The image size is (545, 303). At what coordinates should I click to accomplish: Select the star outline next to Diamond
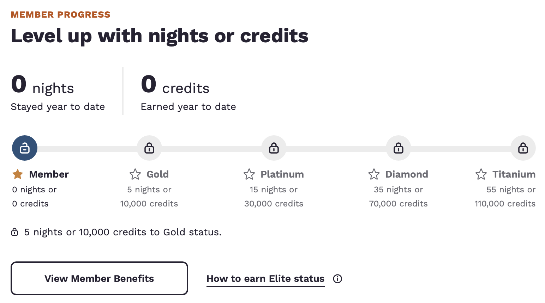(374, 174)
